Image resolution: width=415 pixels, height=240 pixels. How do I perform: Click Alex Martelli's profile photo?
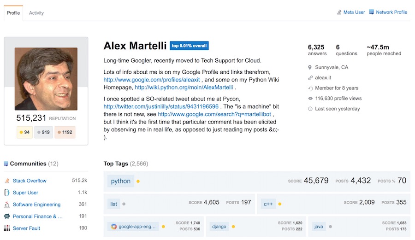(46, 79)
